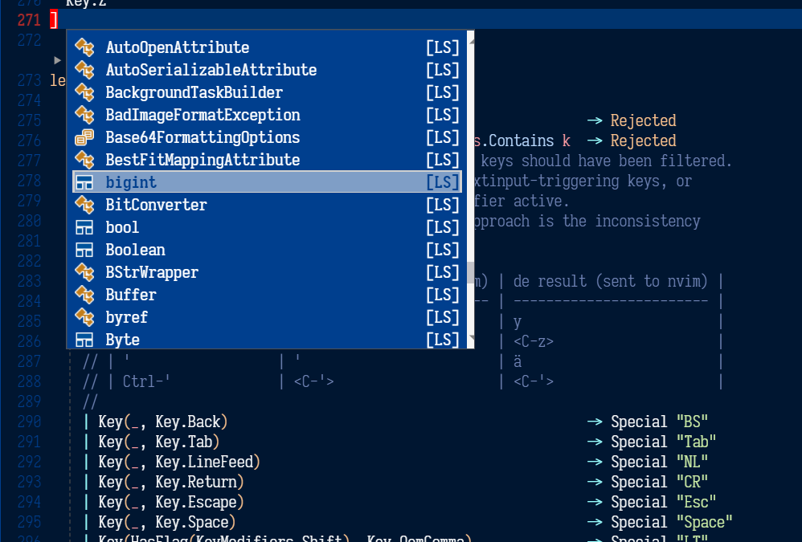Choose BadImageFormatException from completion list
Image resolution: width=802 pixels, height=542 pixels.
pos(203,115)
